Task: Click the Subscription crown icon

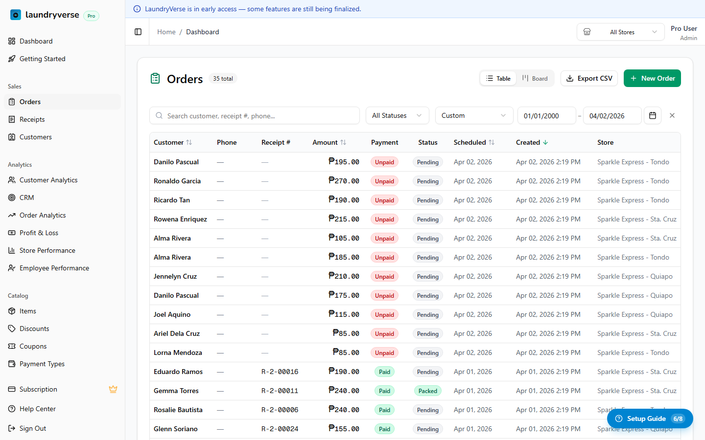Action: tap(113, 389)
